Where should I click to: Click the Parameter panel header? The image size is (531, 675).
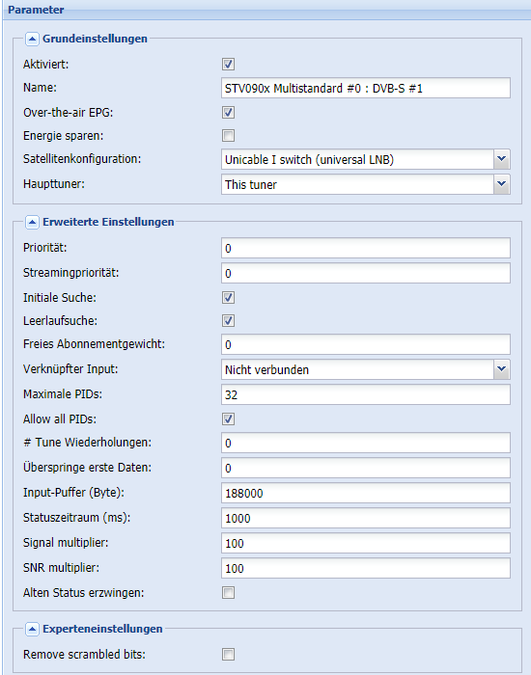click(x=266, y=10)
